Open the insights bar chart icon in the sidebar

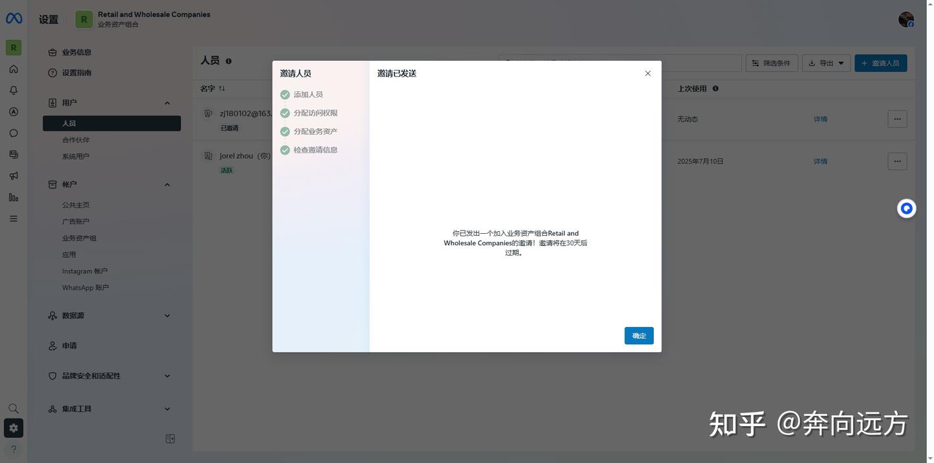click(x=14, y=197)
